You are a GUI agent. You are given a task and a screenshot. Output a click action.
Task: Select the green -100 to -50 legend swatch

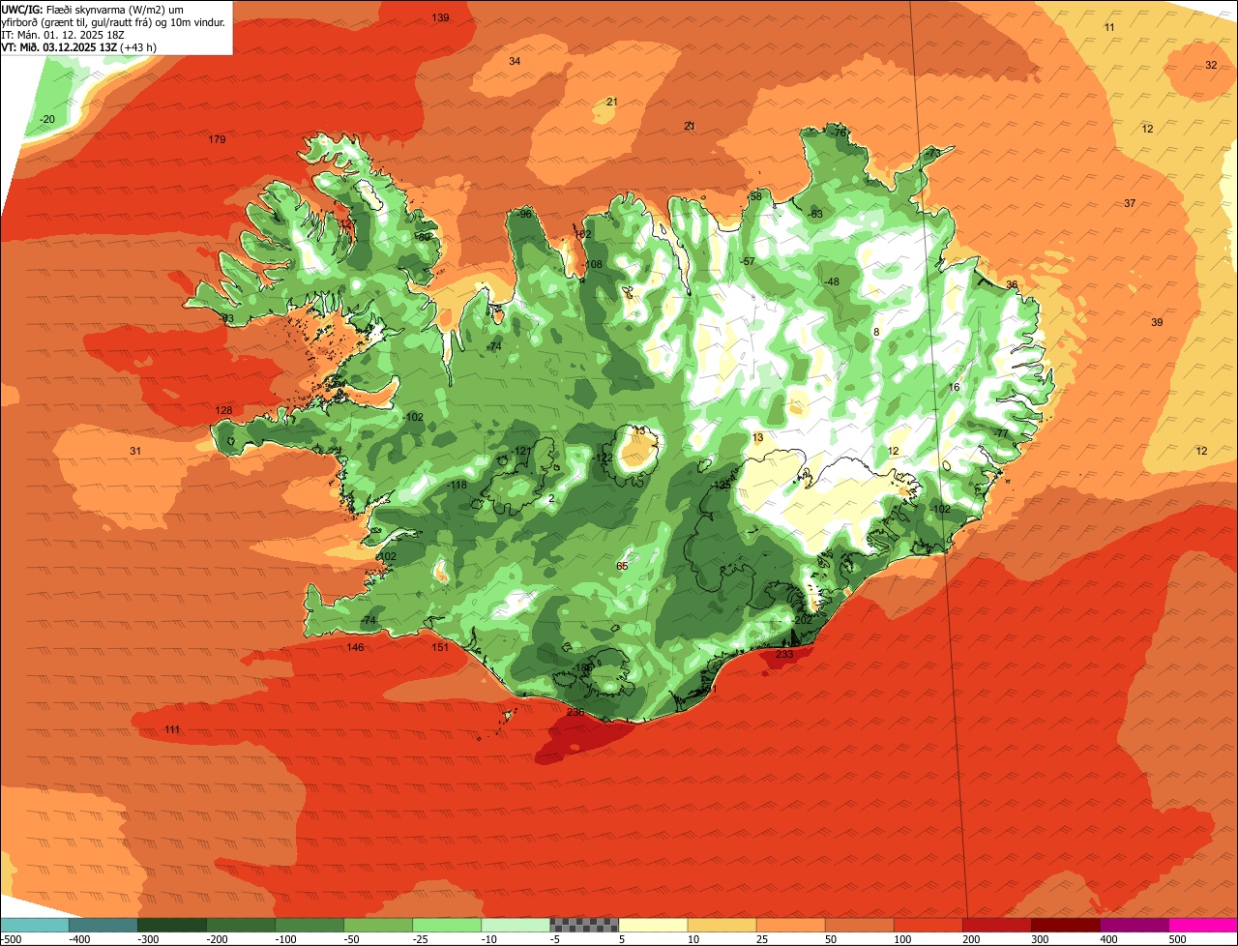(309, 925)
